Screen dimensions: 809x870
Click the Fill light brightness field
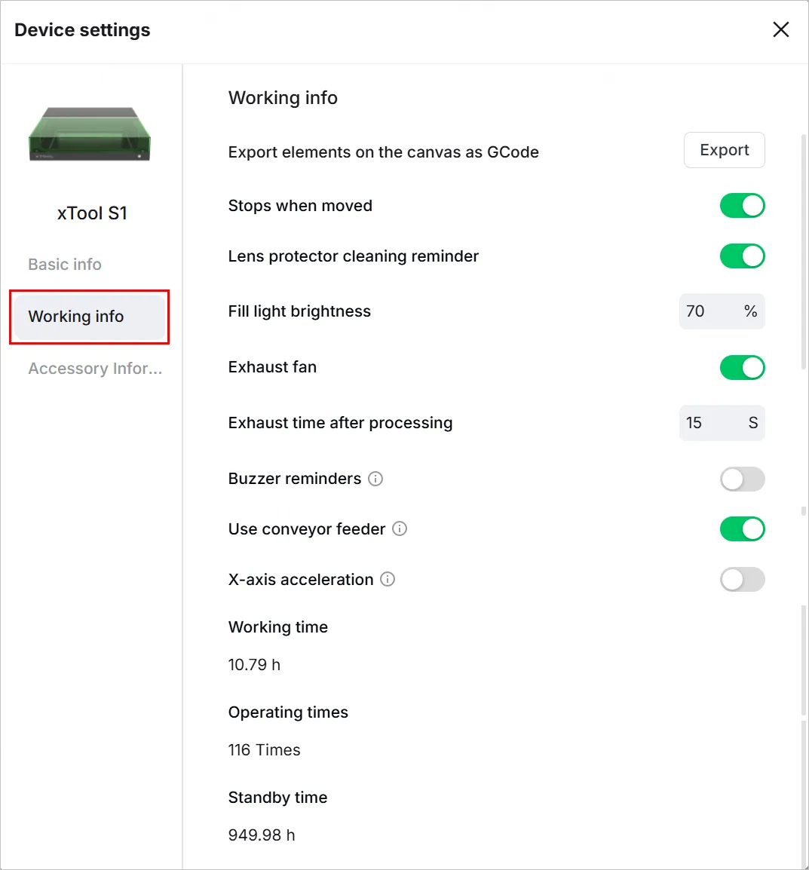click(722, 311)
